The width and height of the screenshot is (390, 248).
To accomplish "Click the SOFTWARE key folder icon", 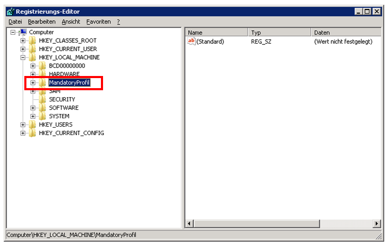I will (43, 108).
